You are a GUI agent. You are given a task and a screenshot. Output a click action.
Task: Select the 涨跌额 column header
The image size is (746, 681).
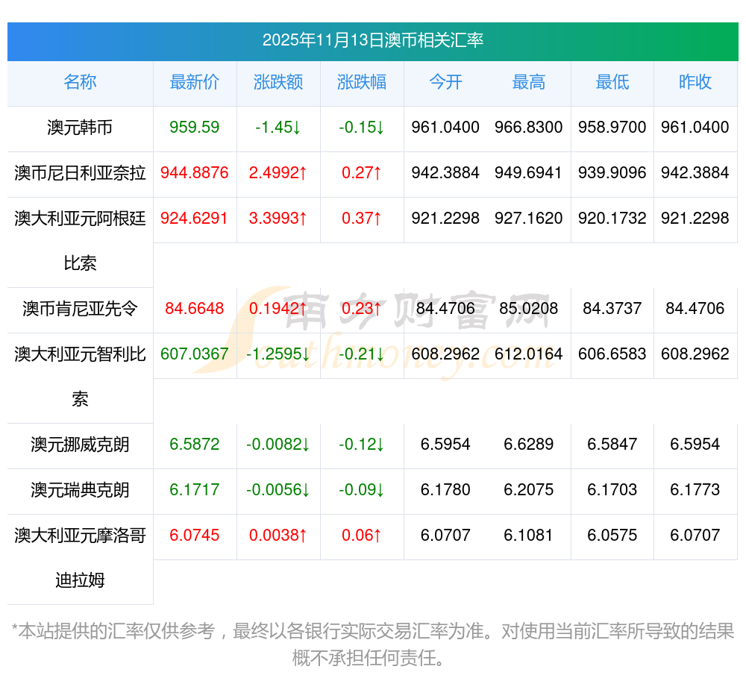coord(278,82)
